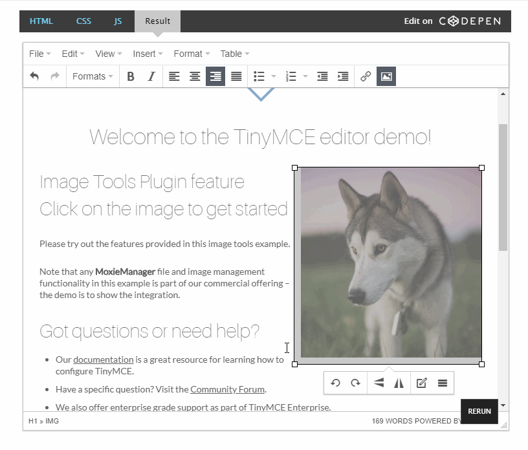
Task: Click the vertical scrollbar thumb
Action: point(503,187)
